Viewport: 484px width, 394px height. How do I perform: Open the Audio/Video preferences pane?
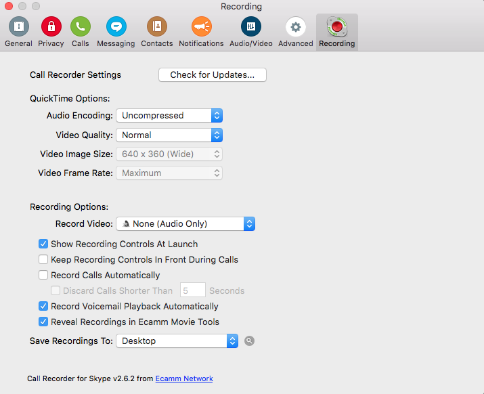[x=251, y=32]
